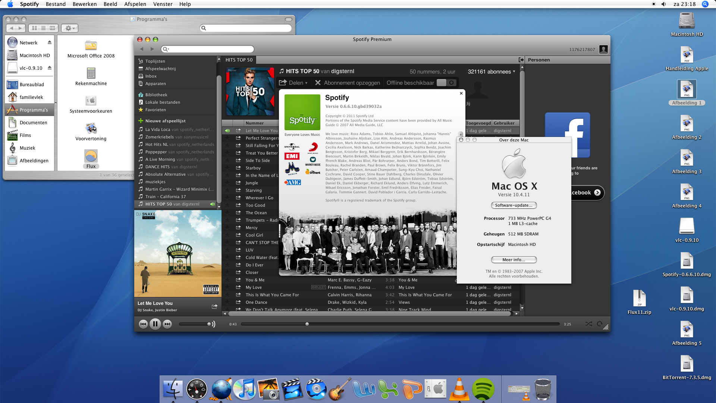Viewport: 716px width, 403px height.
Task: Launch VLC from the Dock
Action: click(459, 389)
